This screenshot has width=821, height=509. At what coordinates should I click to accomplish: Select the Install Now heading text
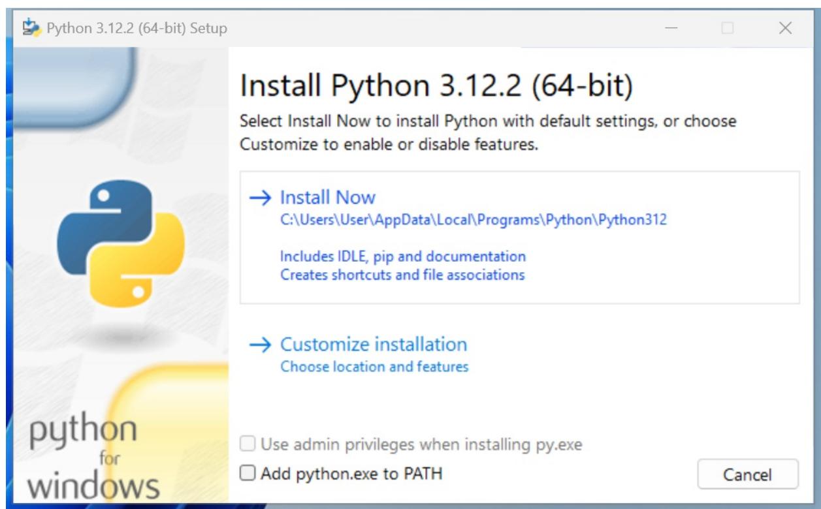tap(327, 197)
